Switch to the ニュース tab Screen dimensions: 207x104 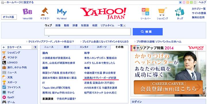pyautogui.click(x=49, y=47)
